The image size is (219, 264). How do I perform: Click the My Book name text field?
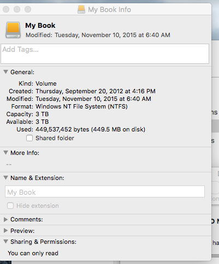105,191
